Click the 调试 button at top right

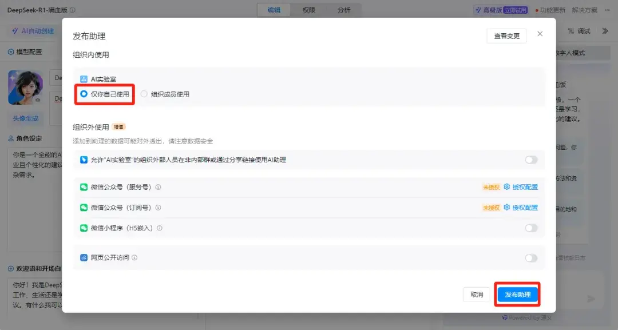pos(579,31)
